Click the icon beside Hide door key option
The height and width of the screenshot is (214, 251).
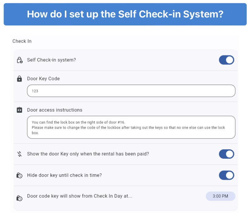tap(19, 175)
